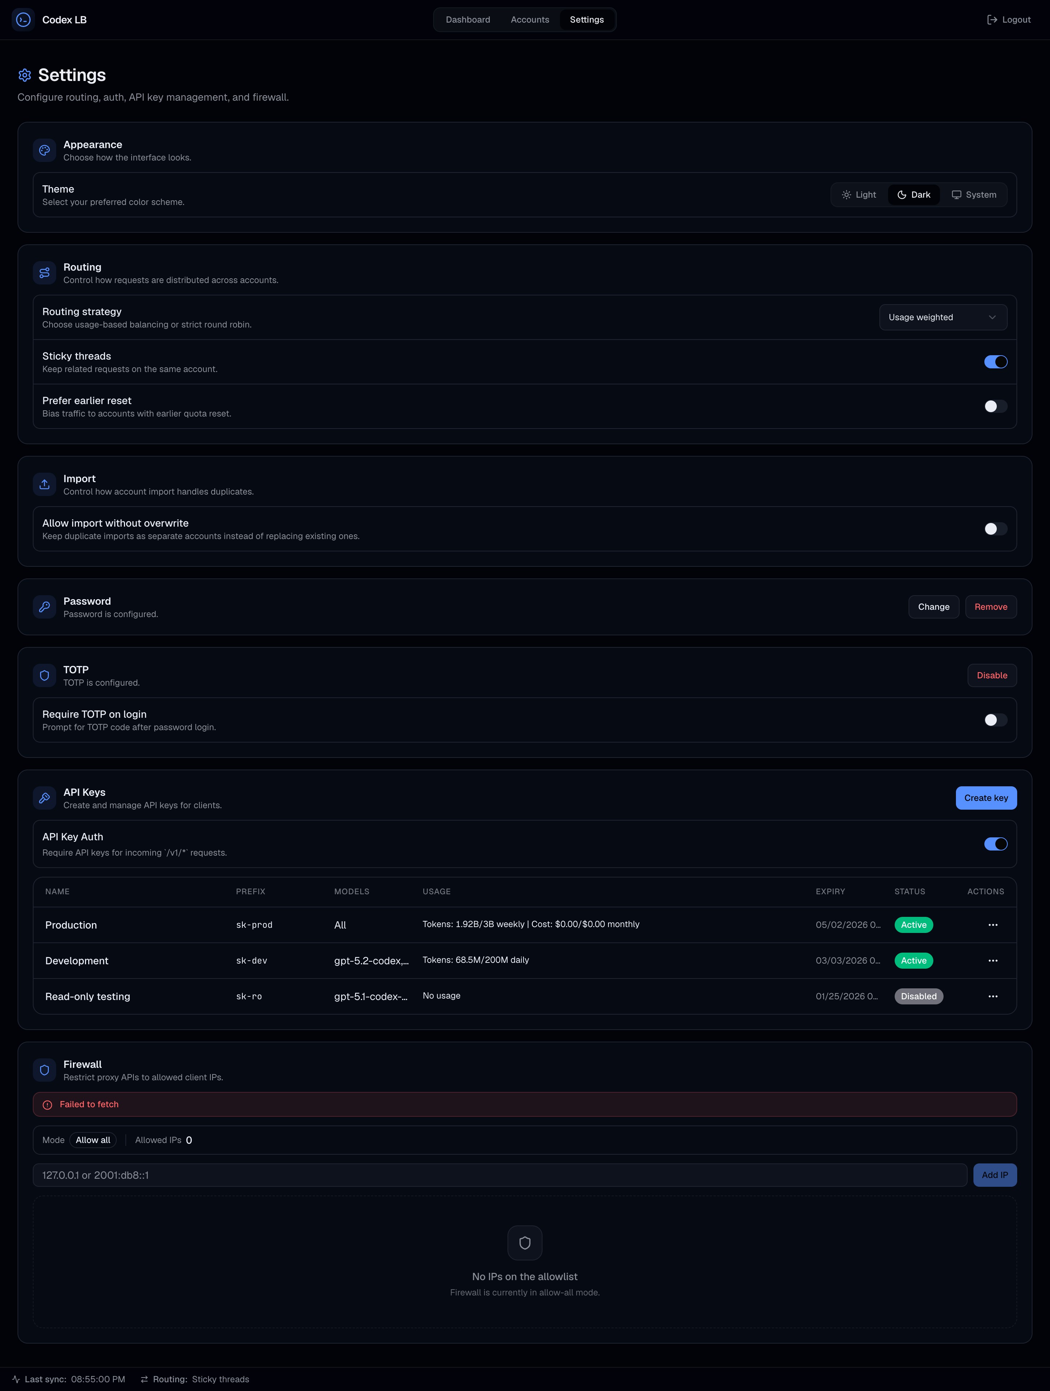Viewport: 1050px width, 1391px height.
Task: Click the No usage cell
Action: tap(442, 996)
